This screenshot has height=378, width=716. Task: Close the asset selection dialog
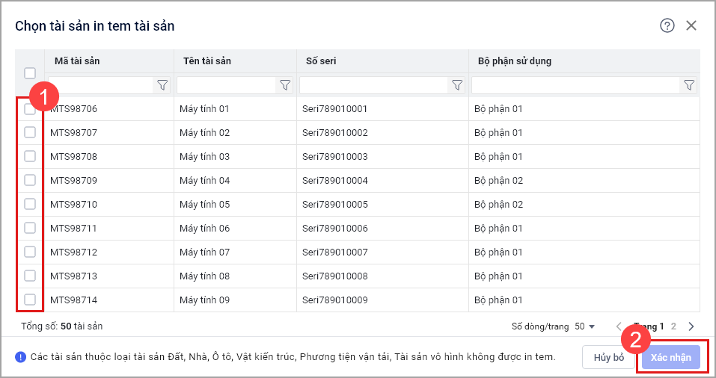(691, 25)
